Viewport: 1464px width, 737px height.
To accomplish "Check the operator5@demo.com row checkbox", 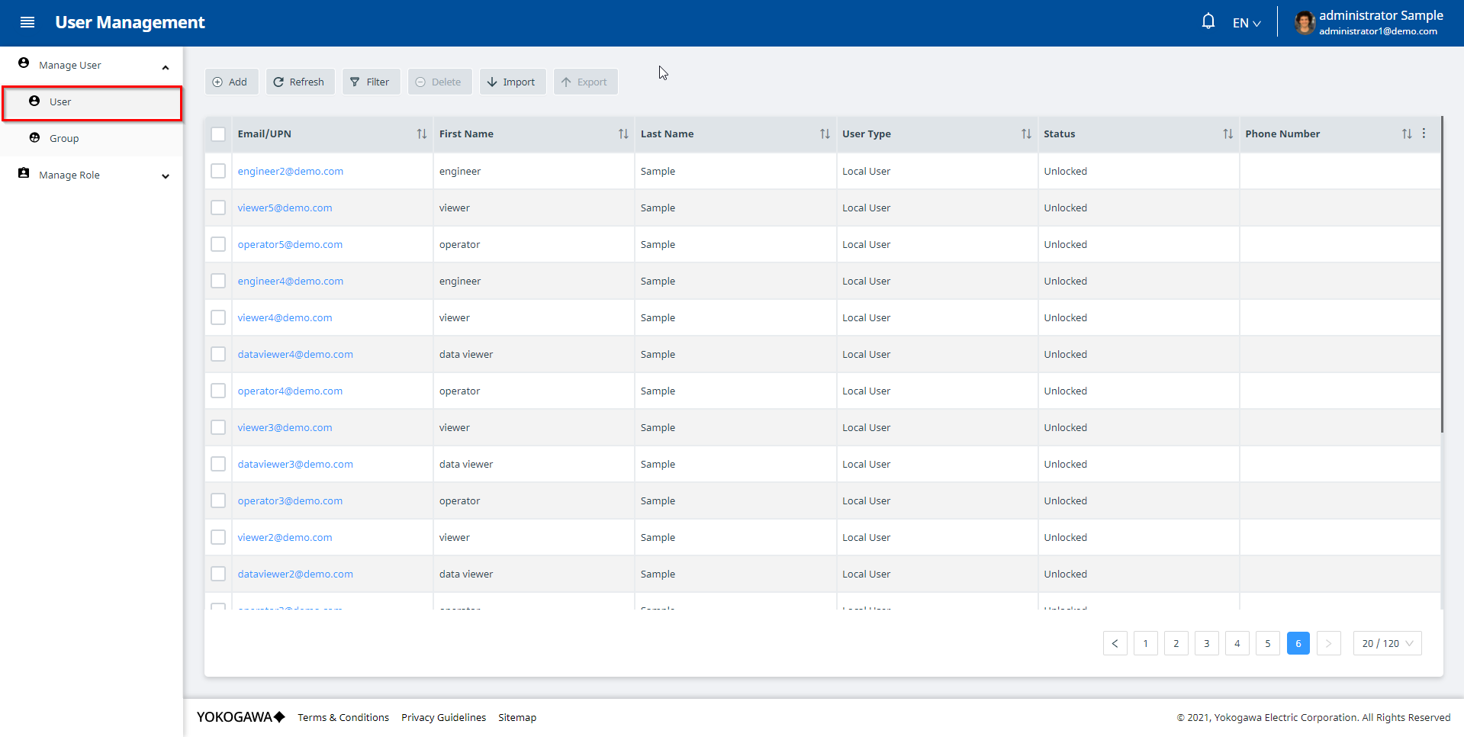I will coord(218,244).
